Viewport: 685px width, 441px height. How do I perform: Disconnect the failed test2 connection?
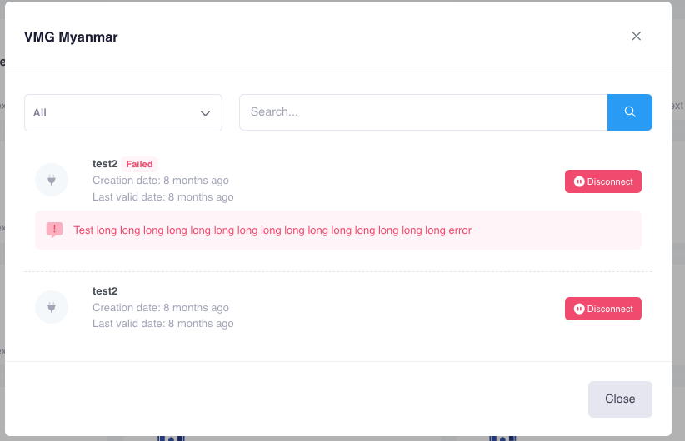coord(602,181)
